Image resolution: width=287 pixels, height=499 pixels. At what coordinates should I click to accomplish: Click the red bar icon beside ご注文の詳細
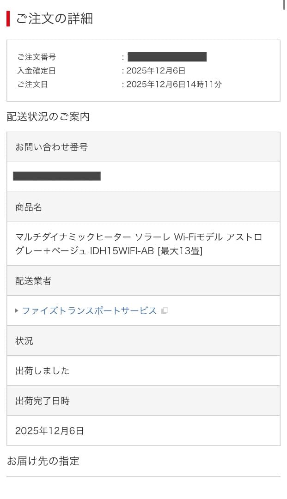8,19
